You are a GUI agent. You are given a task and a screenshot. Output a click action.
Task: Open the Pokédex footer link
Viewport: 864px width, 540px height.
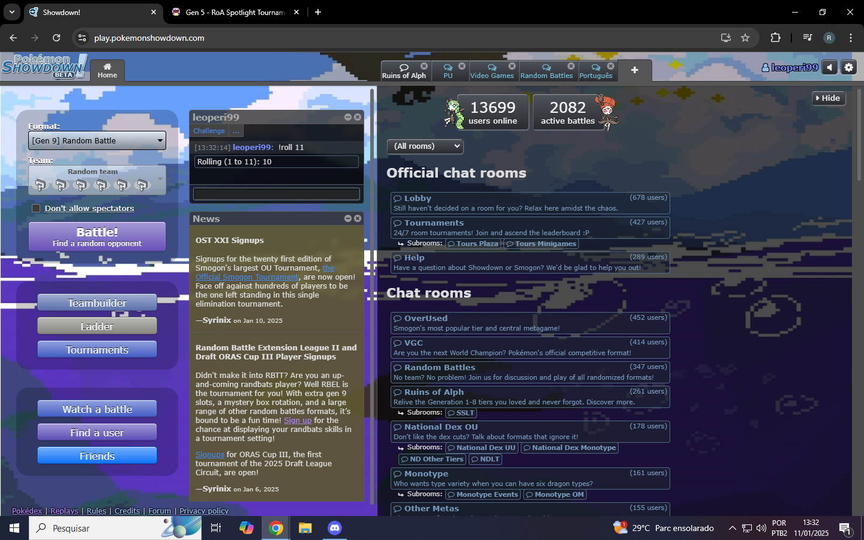tap(27, 511)
